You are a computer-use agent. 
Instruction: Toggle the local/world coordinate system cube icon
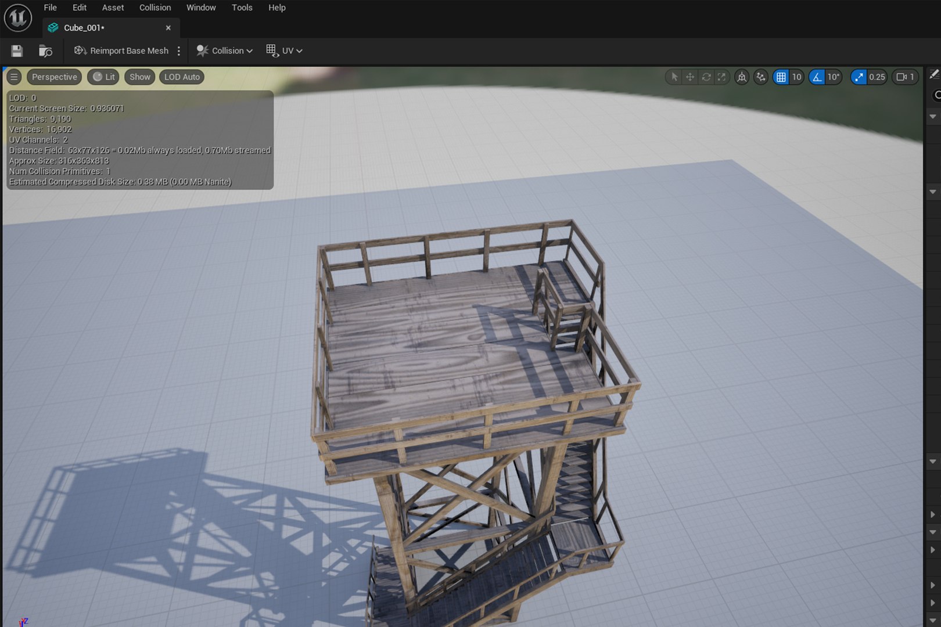(742, 77)
